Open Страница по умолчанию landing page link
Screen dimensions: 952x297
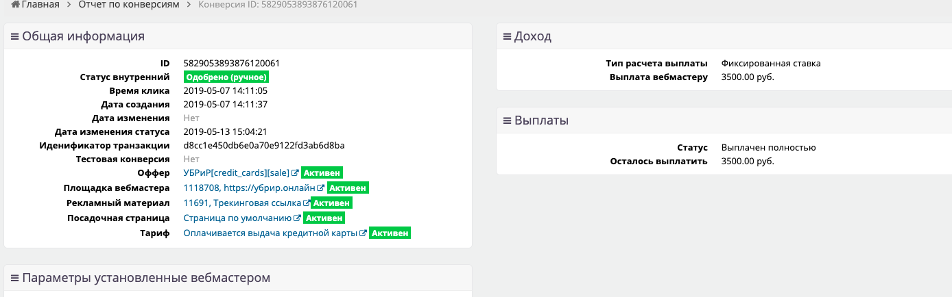pos(238,218)
